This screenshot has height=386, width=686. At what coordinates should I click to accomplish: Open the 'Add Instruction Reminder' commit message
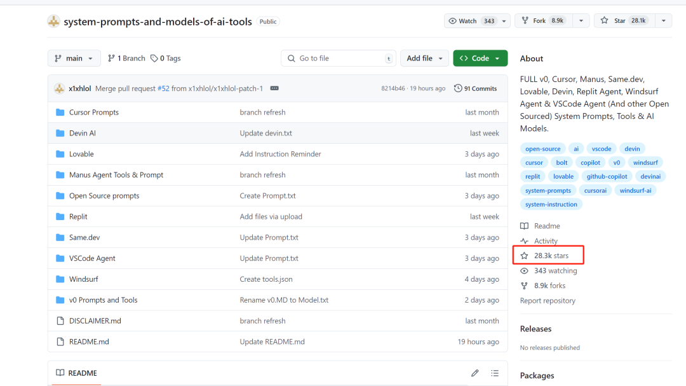click(280, 155)
